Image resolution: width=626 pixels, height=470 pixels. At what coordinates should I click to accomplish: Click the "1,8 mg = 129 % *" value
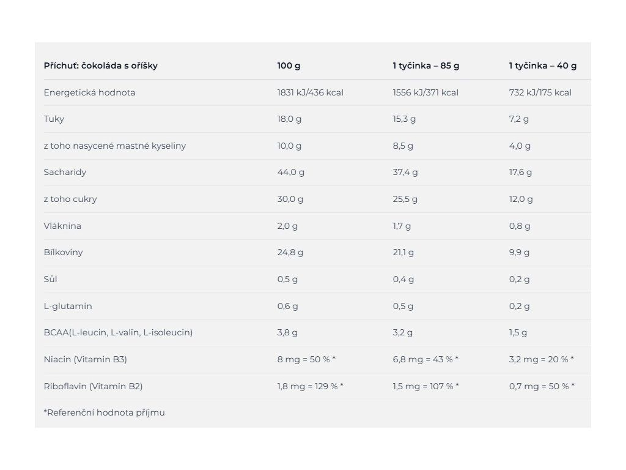click(310, 386)
